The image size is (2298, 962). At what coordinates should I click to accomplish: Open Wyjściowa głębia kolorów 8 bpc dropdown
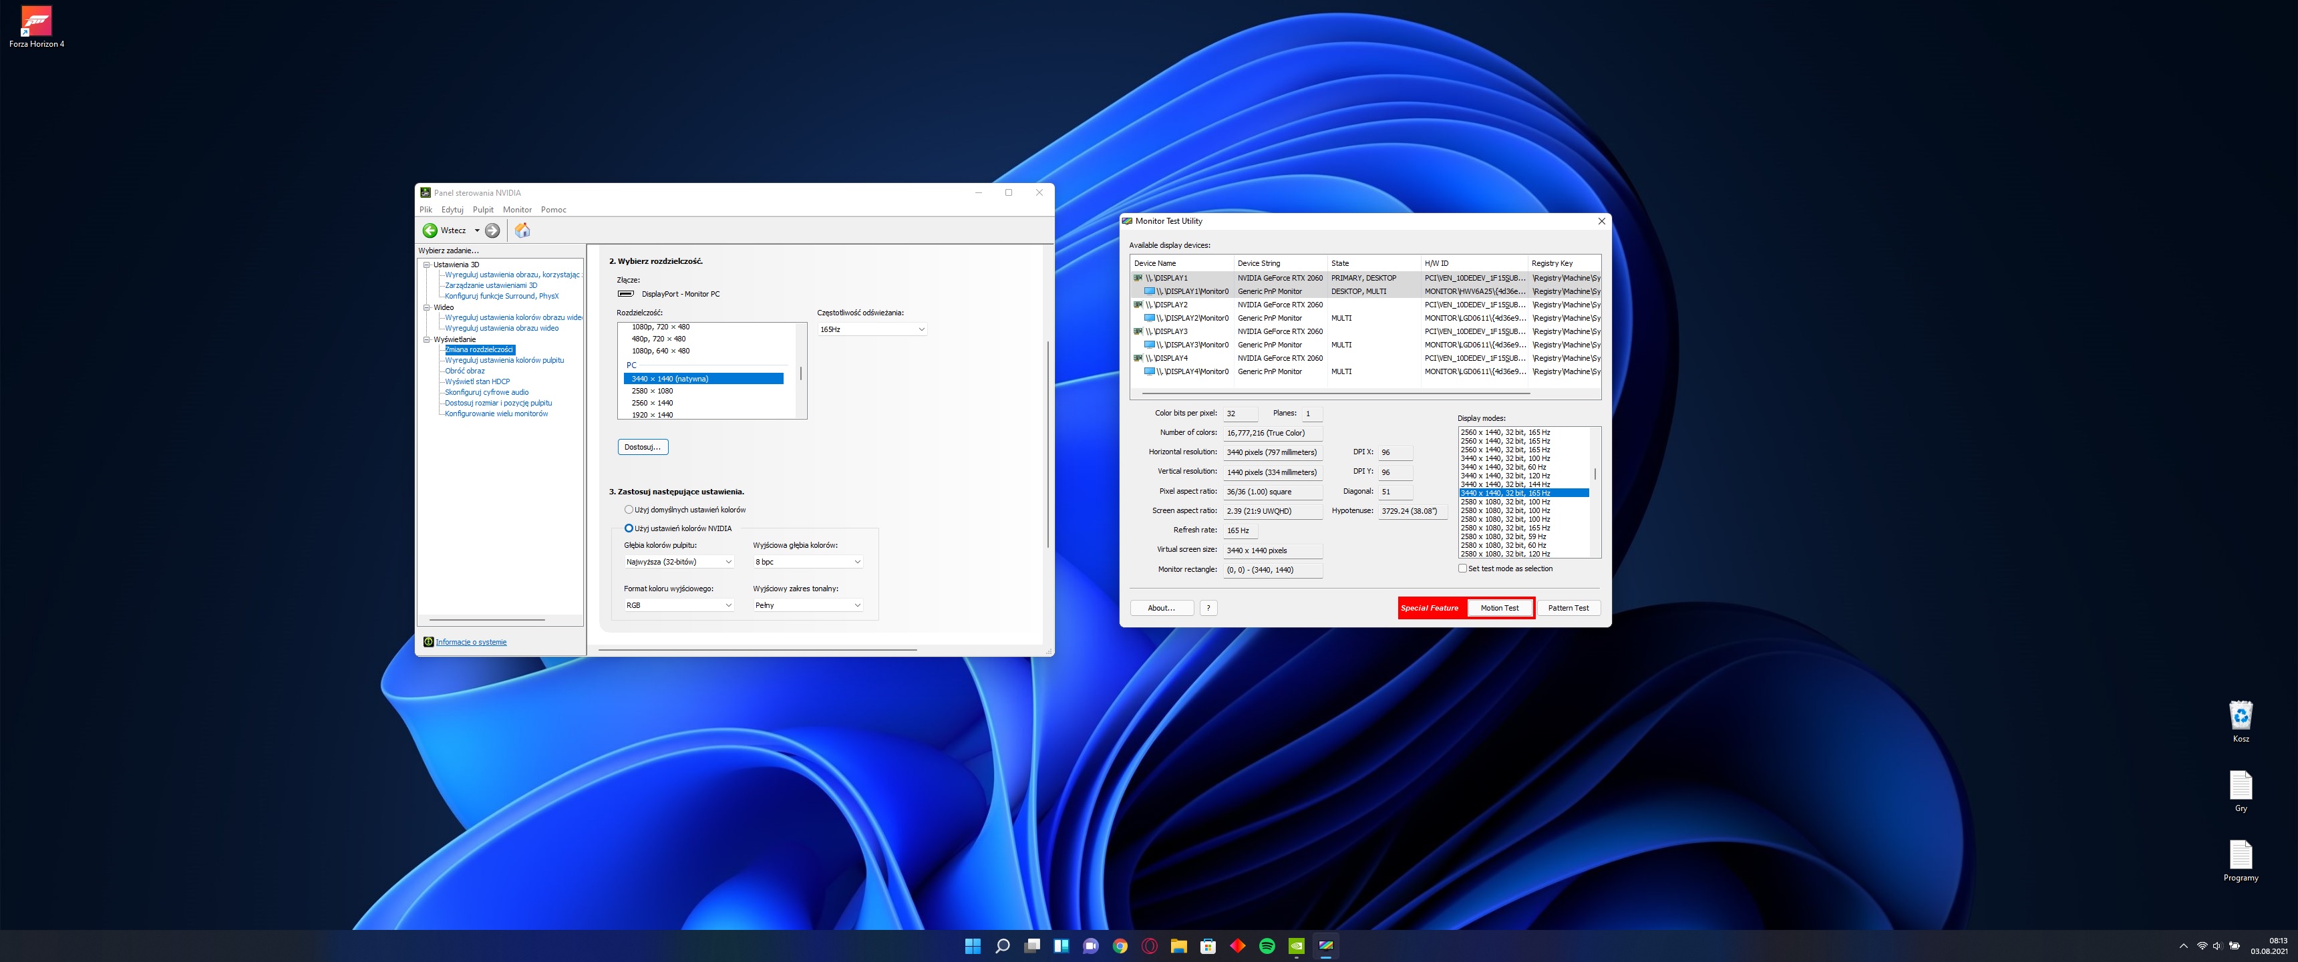[x=808, y=561]
